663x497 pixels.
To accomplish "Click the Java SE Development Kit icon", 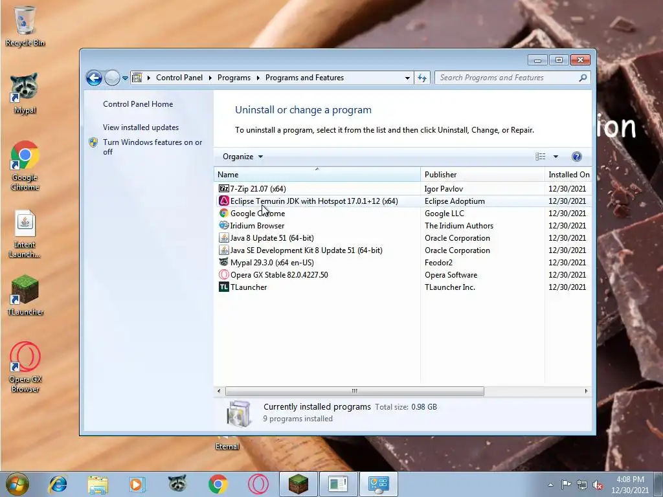I will pos(223,250).
